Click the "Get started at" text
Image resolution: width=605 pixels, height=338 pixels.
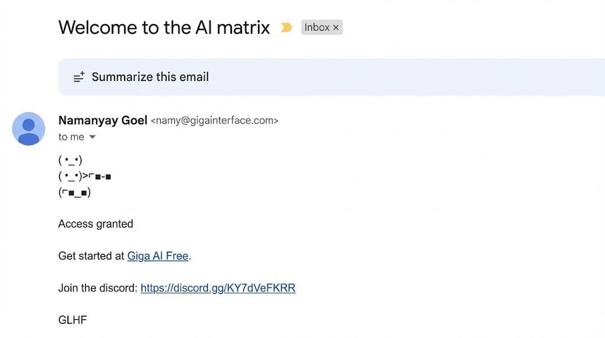coord(92,256)
